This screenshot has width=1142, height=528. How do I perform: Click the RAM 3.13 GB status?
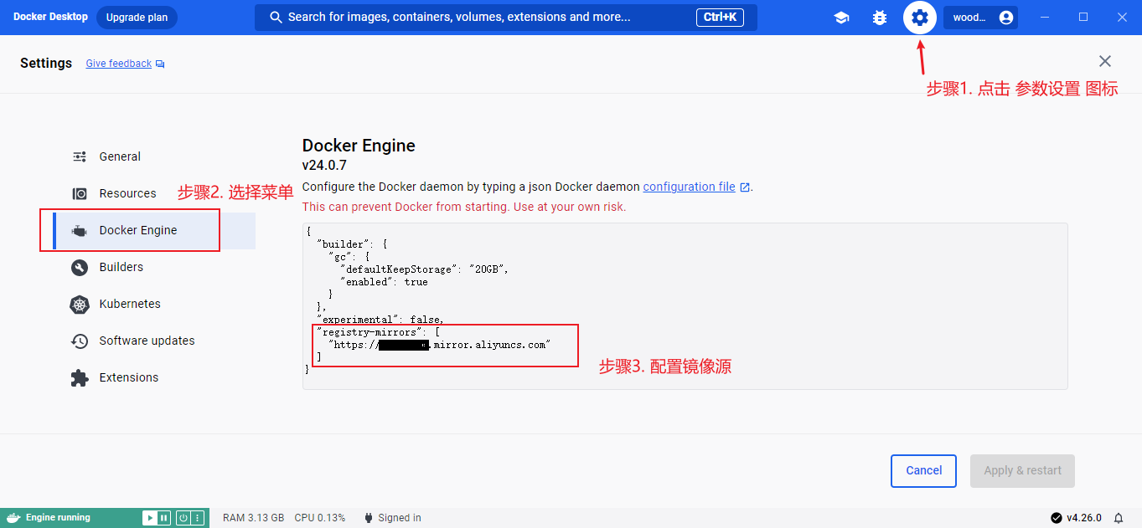(253, 518)
